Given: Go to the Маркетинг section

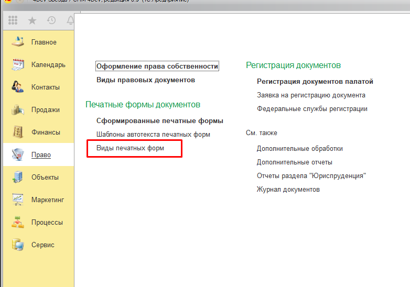Looking at the screenshot, I should (47, 200).
